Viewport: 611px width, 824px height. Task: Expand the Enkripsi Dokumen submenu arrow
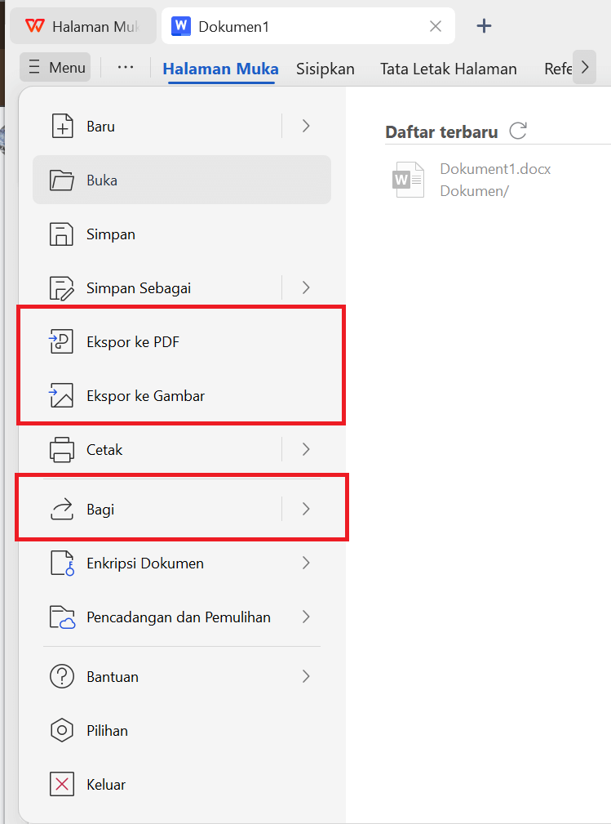point(306,563)
